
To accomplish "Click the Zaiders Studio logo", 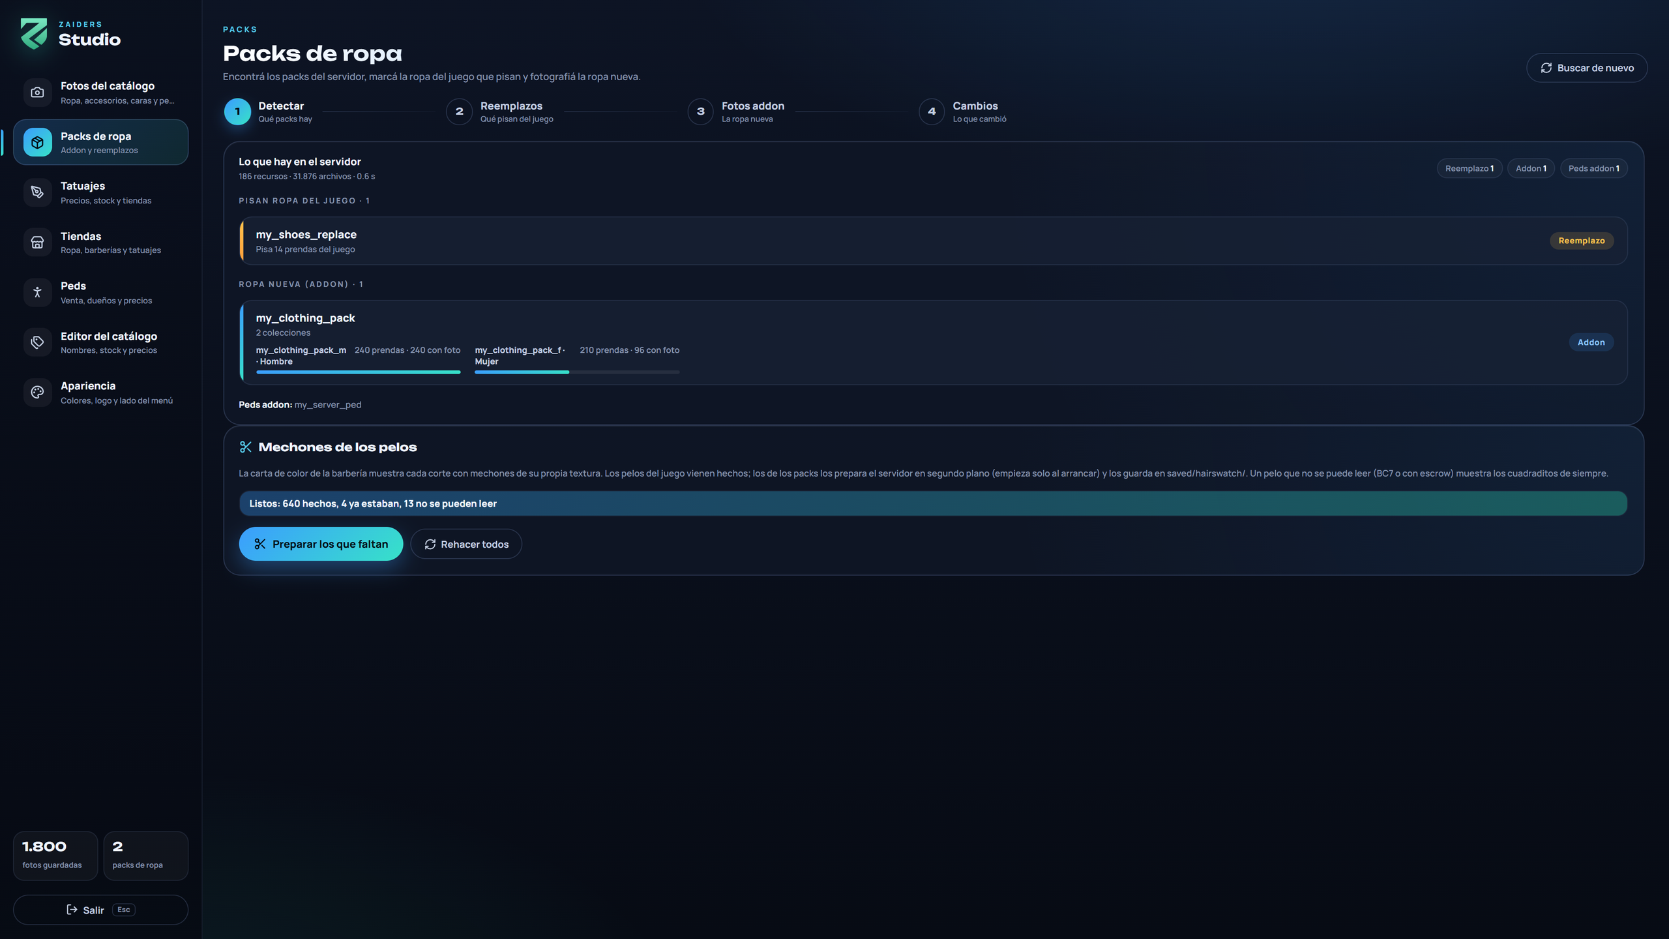I will pos(70,34).
